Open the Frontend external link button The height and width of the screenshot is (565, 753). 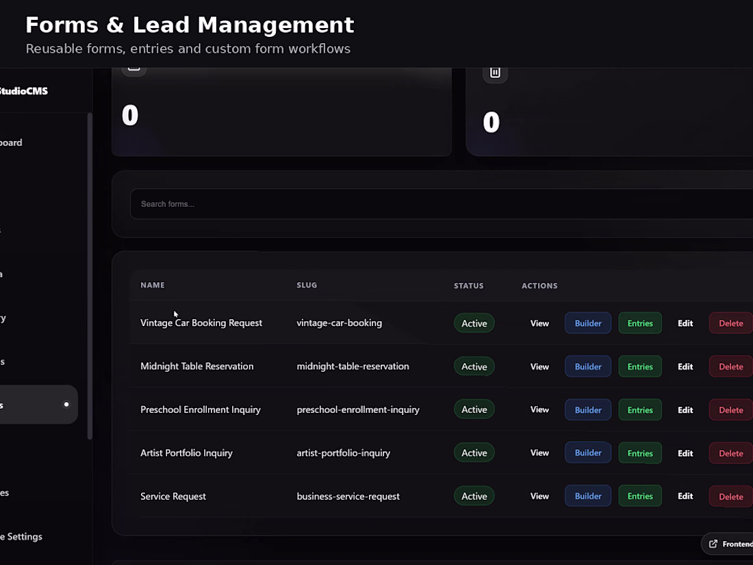click(728, 544)
